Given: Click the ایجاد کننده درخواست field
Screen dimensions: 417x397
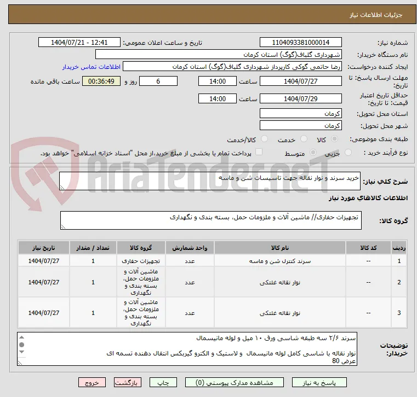Looking at the screenshot, I should pyautogui.click(x=232, y=67).
